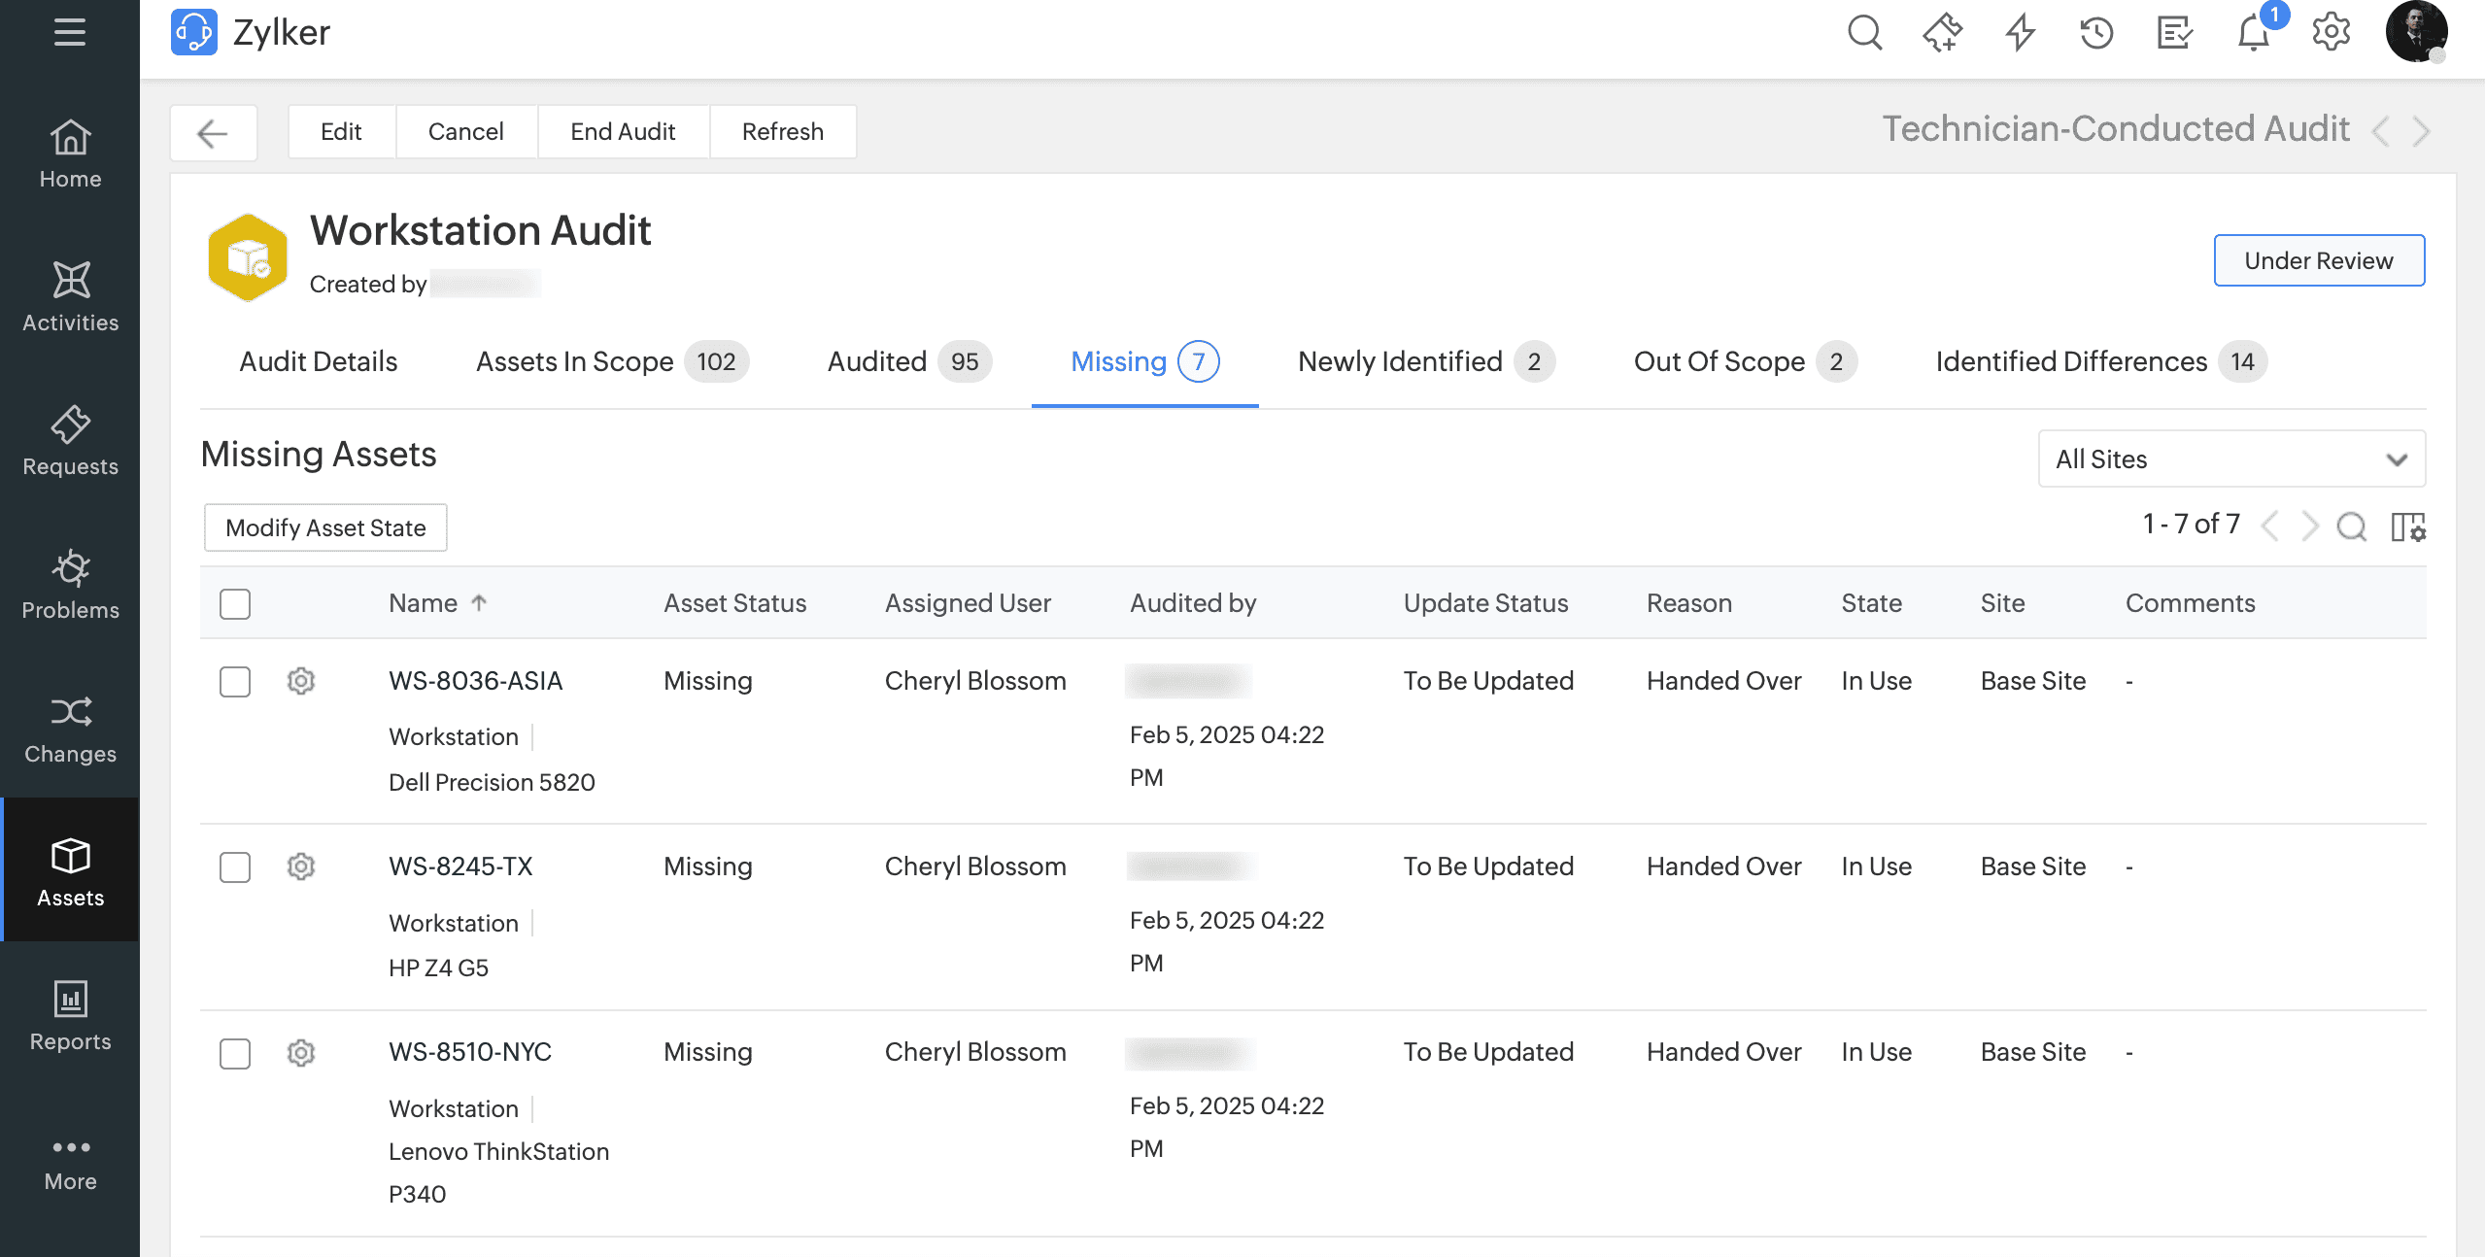This screenshot has height=1257, width=2485.
Task: Tick the WS-8510-NYC row checkbox
Action: 235,1053
